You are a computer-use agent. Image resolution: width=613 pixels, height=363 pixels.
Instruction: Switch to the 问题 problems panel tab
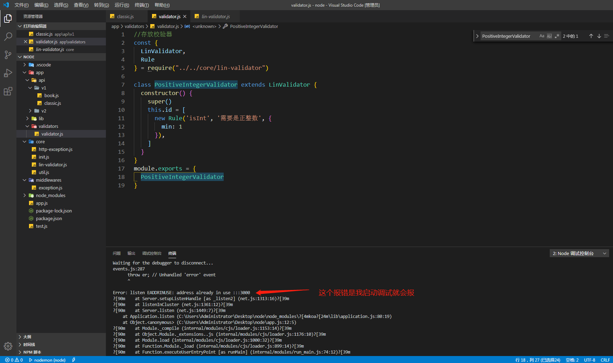click(x=117, y=253)
